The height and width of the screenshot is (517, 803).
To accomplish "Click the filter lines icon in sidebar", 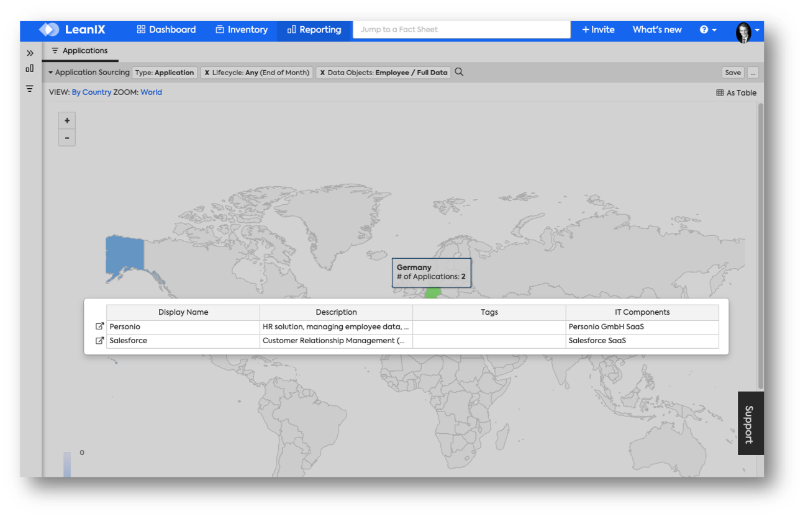I will pos(30,89).
